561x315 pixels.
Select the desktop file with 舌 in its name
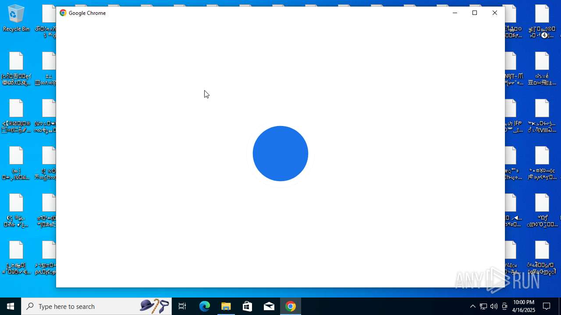(16, 69)
